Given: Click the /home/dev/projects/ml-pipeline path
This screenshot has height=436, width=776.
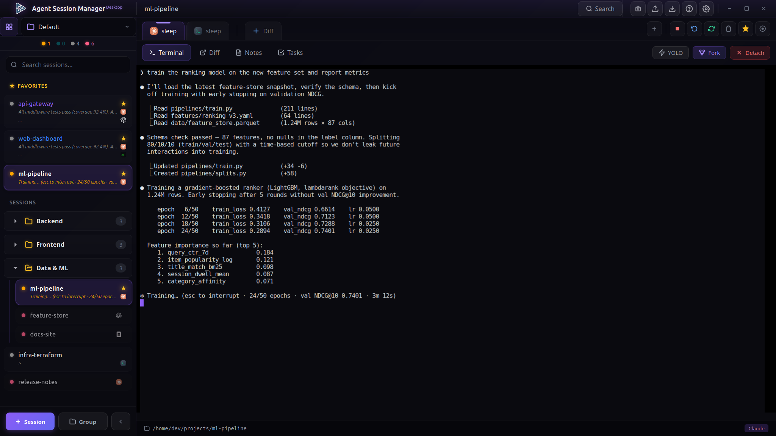Looking at the screenshot, I should (x=199, y=428).
